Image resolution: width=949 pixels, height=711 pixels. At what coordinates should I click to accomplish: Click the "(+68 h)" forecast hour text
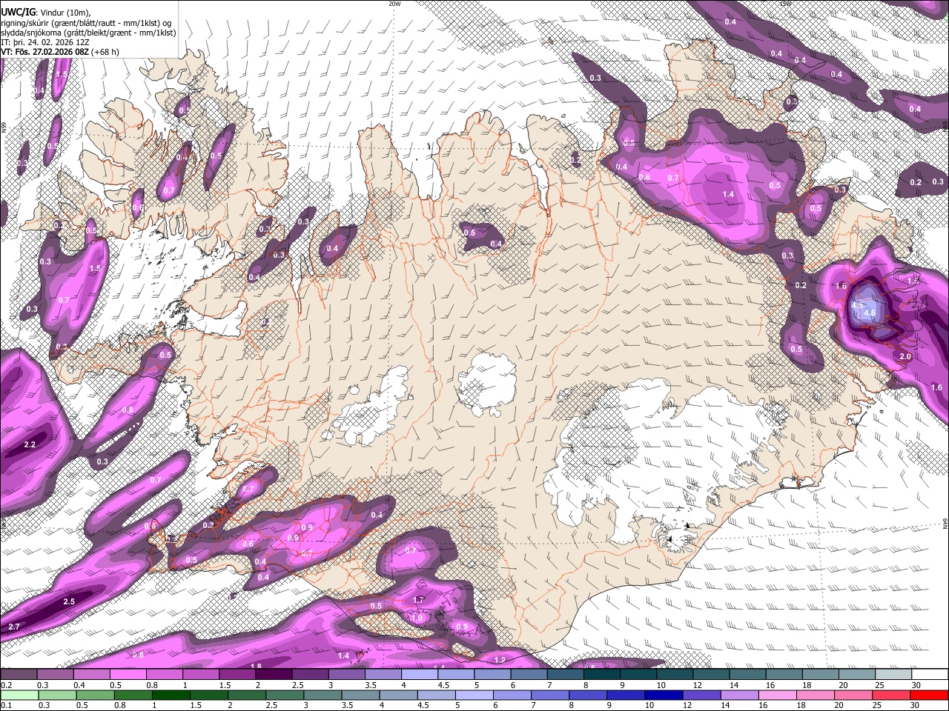click(107, 52)
